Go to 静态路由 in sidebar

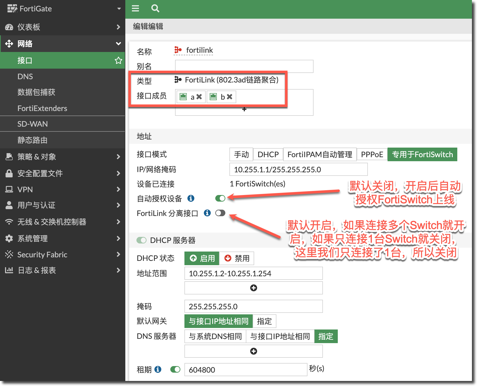(x=32, y=140)
